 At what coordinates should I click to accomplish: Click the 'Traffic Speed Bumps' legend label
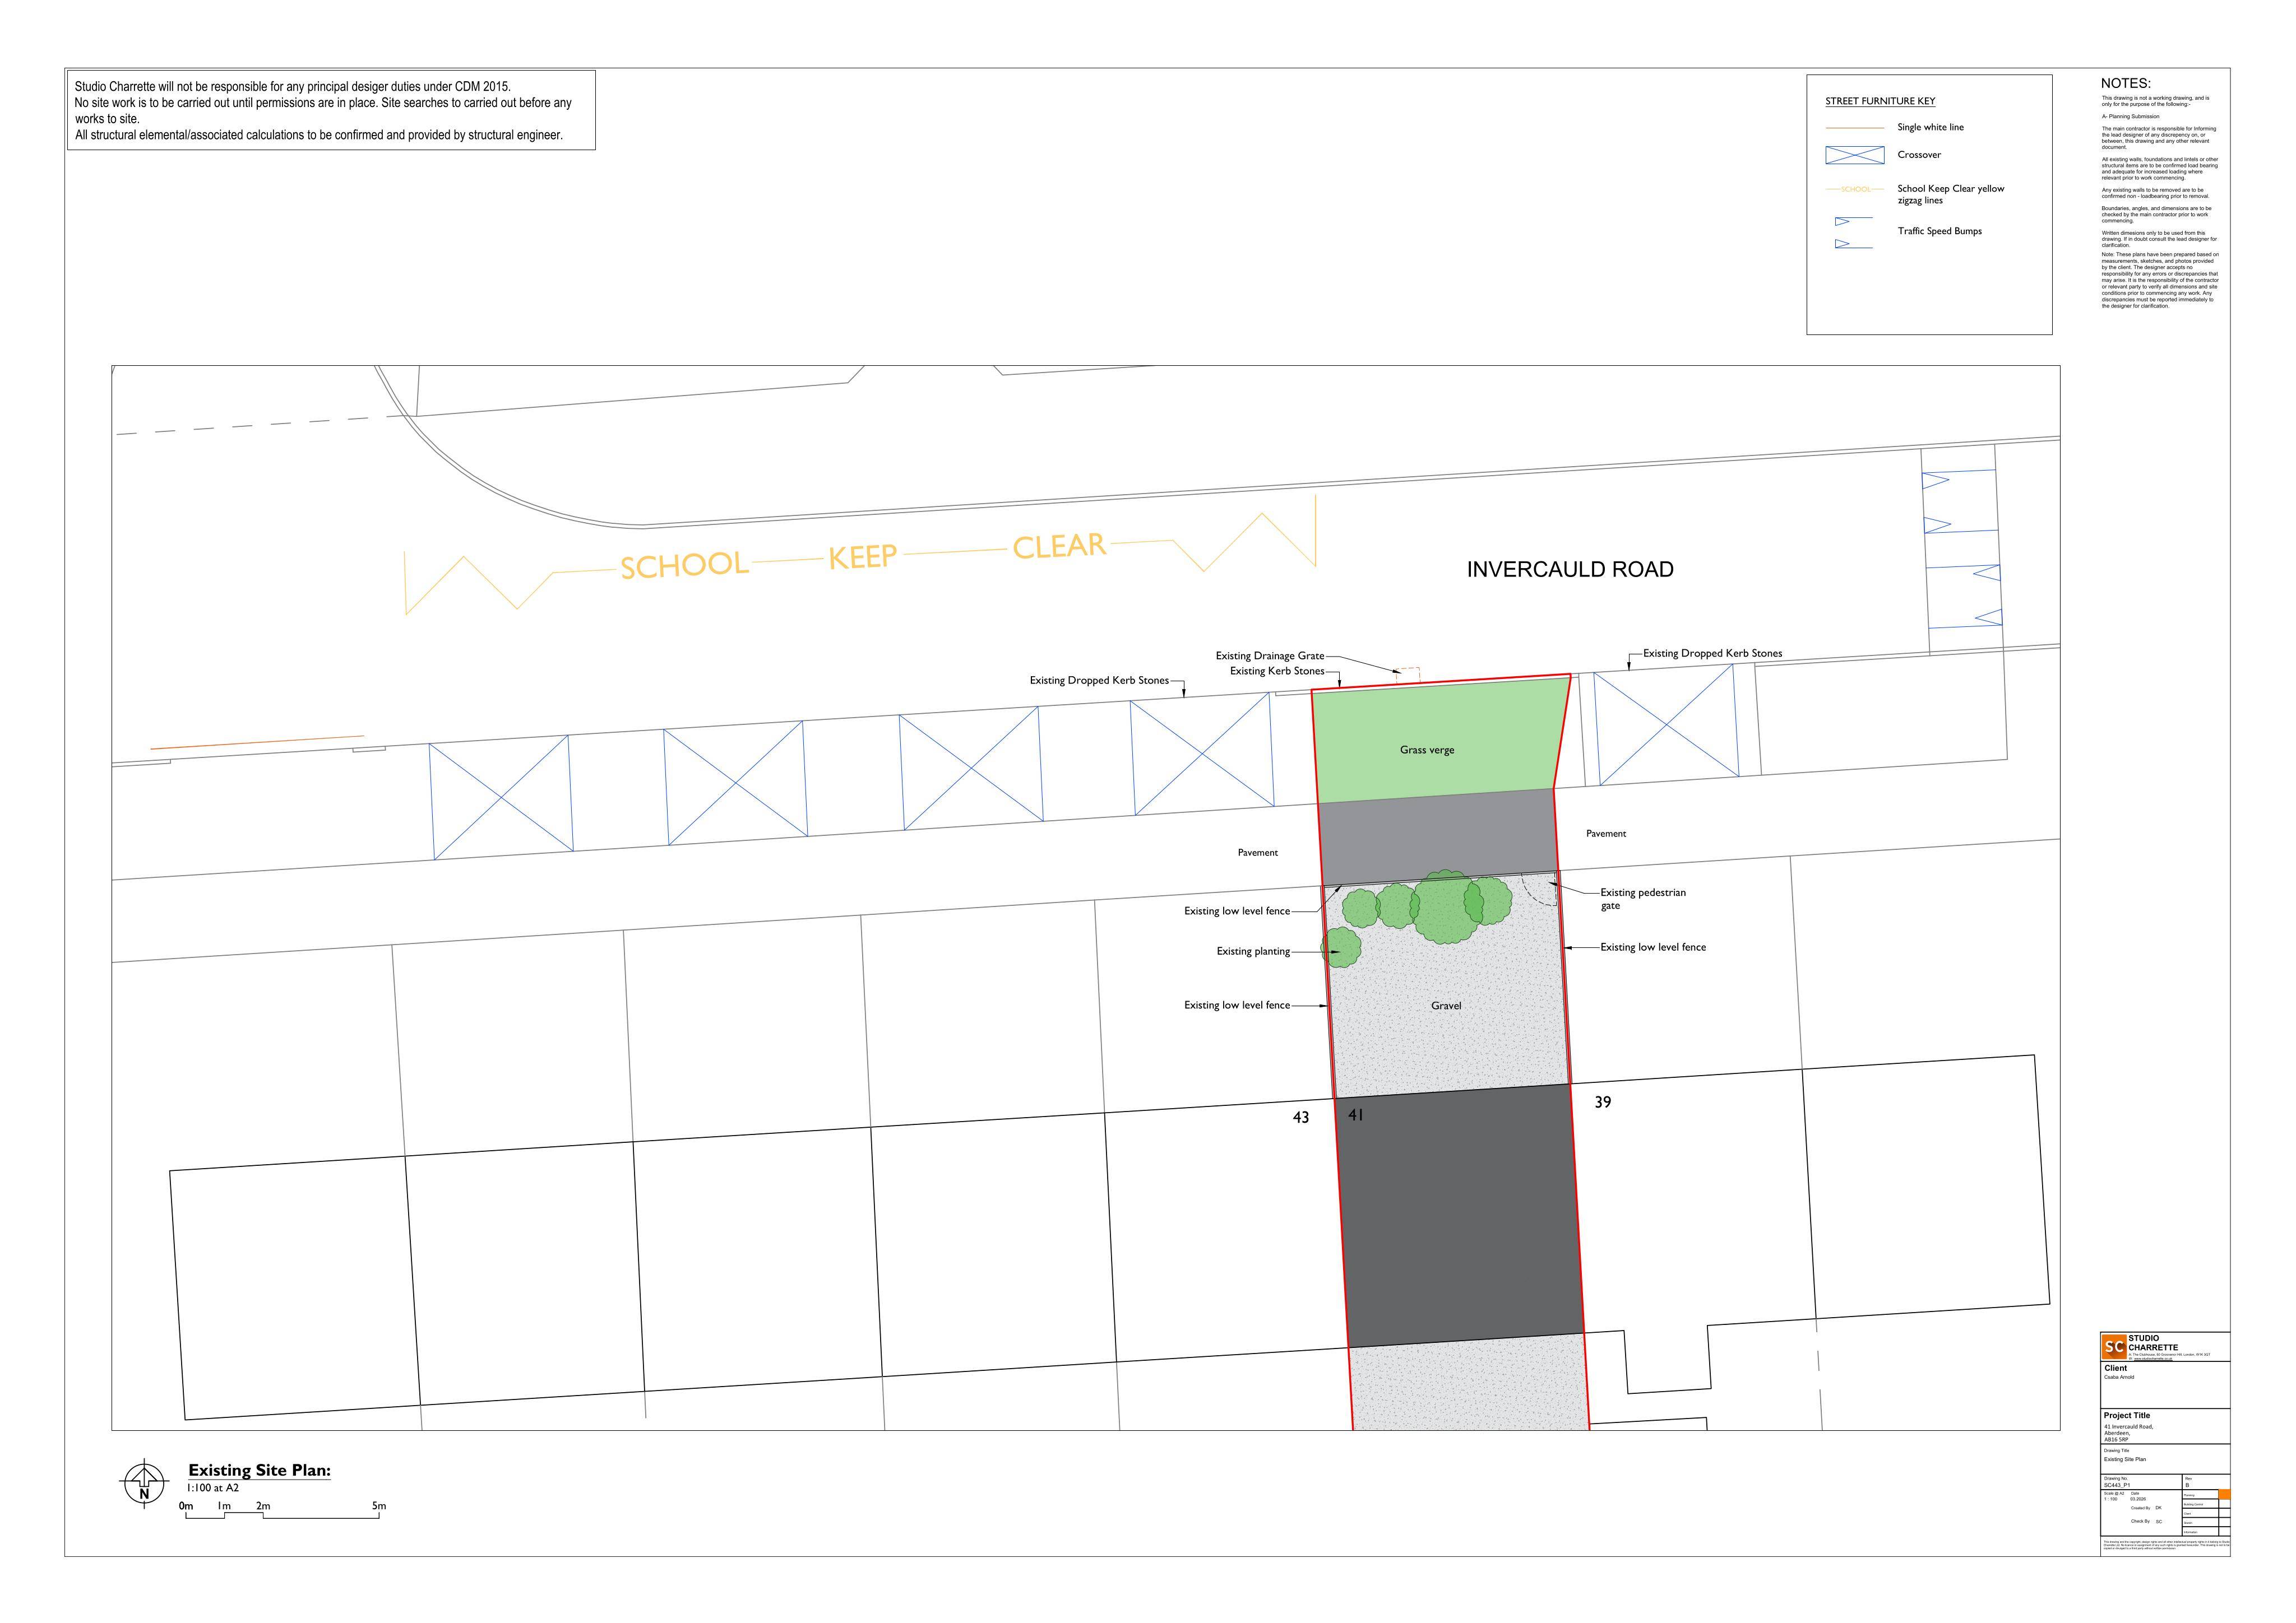[x=1940, y=231]
